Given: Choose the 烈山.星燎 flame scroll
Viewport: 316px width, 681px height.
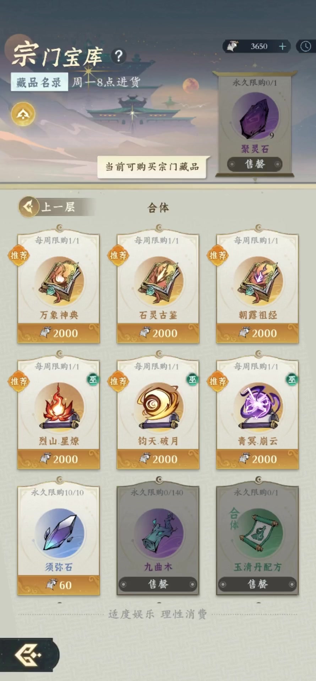Looking at the screenshot, I should tap(59, 414).
